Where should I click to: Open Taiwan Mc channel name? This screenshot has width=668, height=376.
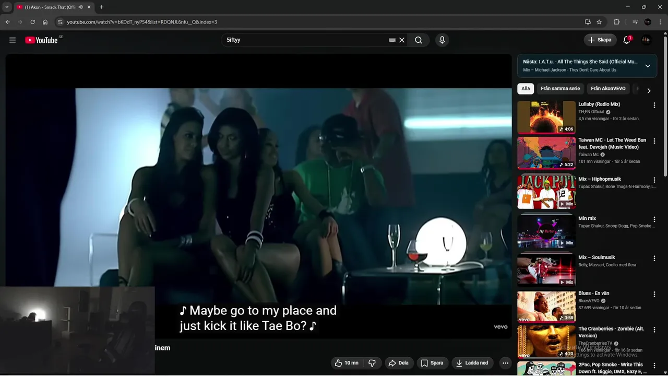click(588, 155)
